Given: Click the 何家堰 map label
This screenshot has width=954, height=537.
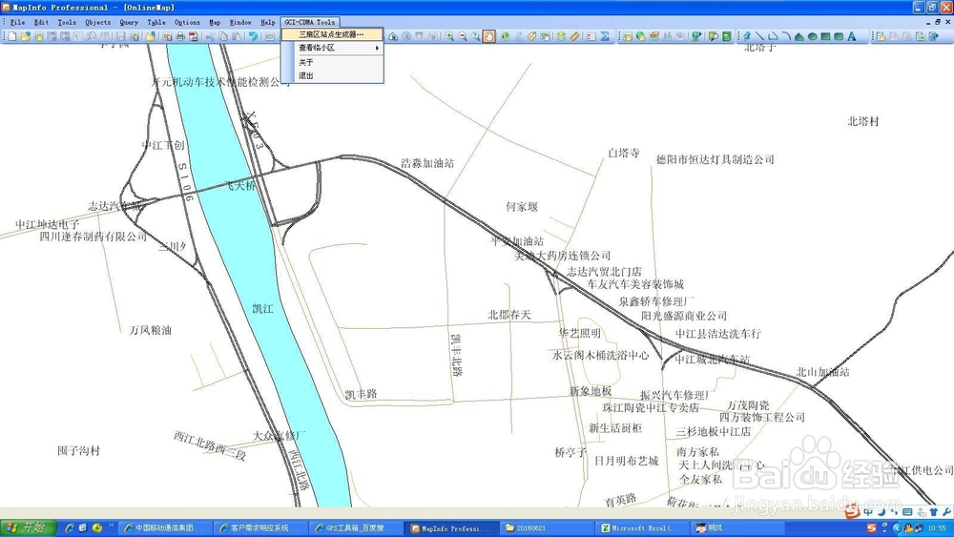Looking at the screenshot, I should [x=522, y=207].
